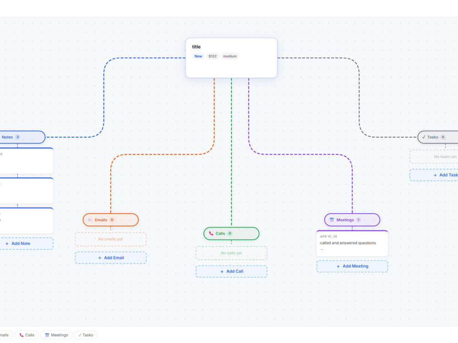Select the Meetings node header
458x343 pixels.
[352, 220]
